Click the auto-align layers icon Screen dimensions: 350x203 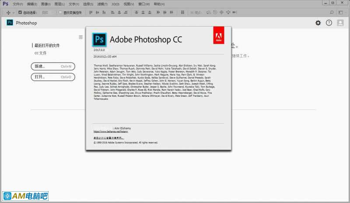(182, 13)
